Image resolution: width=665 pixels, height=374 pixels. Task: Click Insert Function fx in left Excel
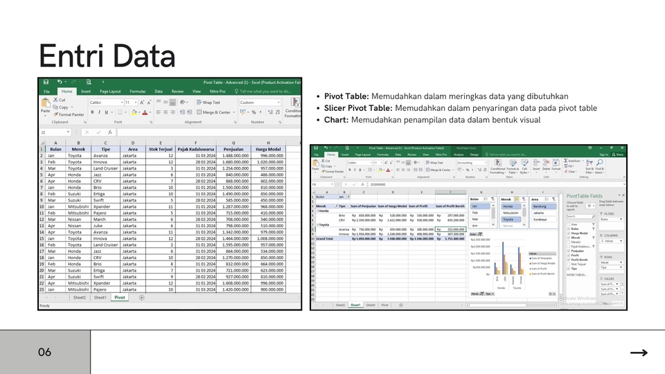(110, 132)
